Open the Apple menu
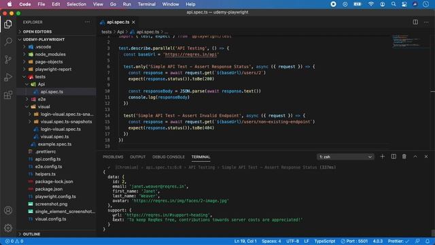435x245 pixels. (x=10, y=4)
